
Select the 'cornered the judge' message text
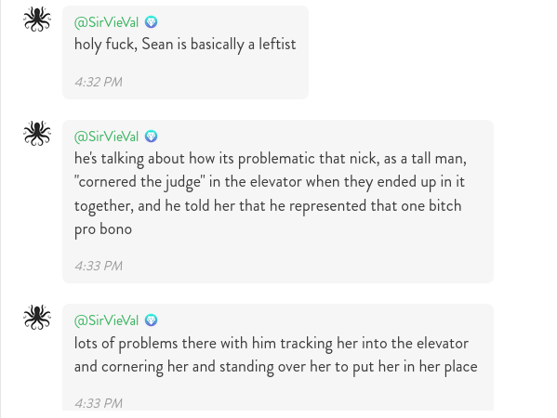pos(271,194)
